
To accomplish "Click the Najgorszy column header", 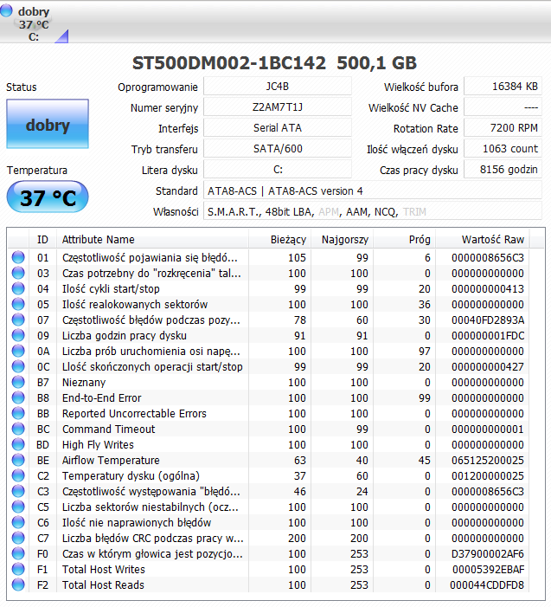I will 343,240.
